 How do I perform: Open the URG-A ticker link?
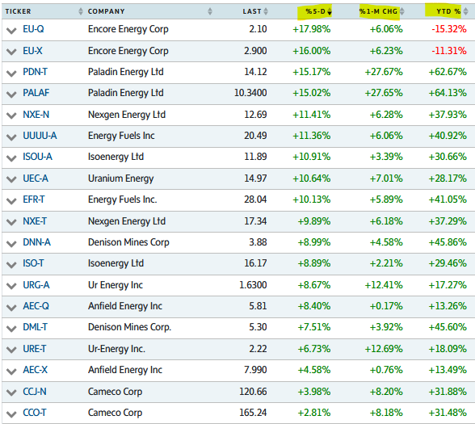pyautogui.click(x=36, y=285)
